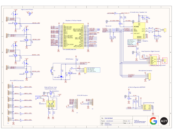This screenshot has width=173, height=134.
Task: Click the right-channel speaker connector in red box
Action: [165, 60]
